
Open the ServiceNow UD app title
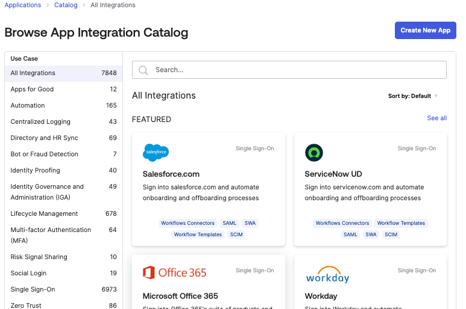pyautogui.click(x=333, y=174)
